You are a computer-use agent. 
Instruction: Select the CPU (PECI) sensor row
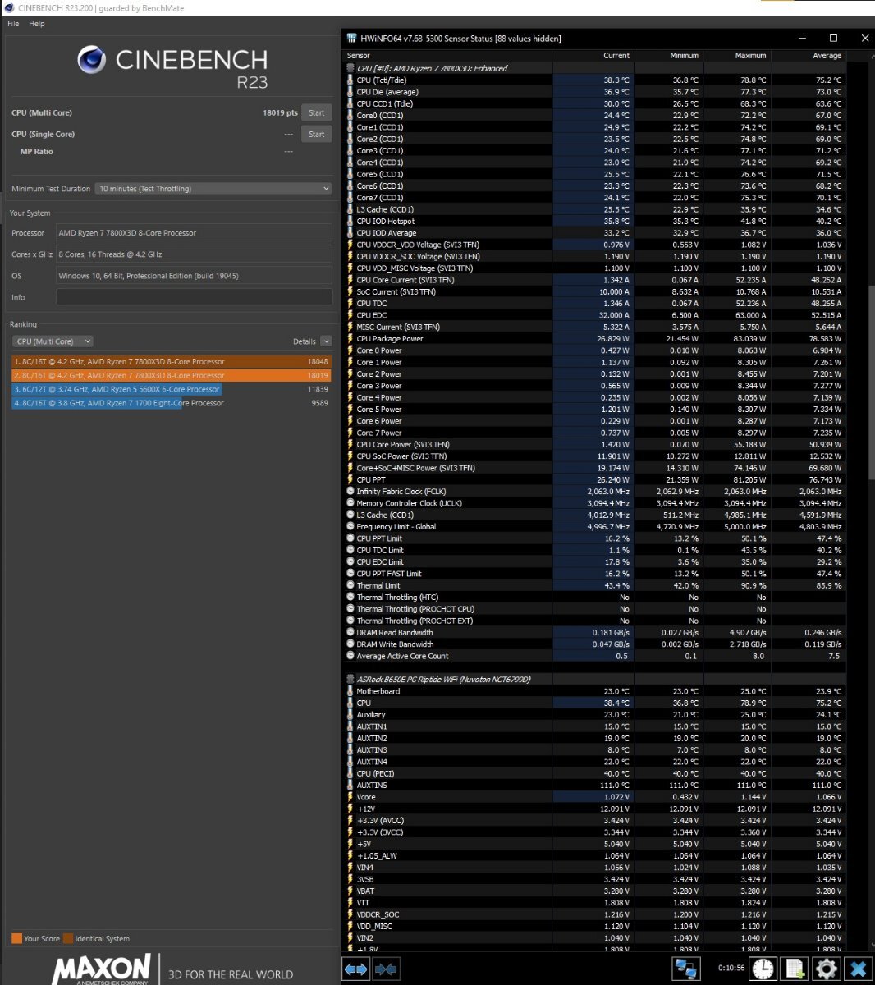click(595, 773)
